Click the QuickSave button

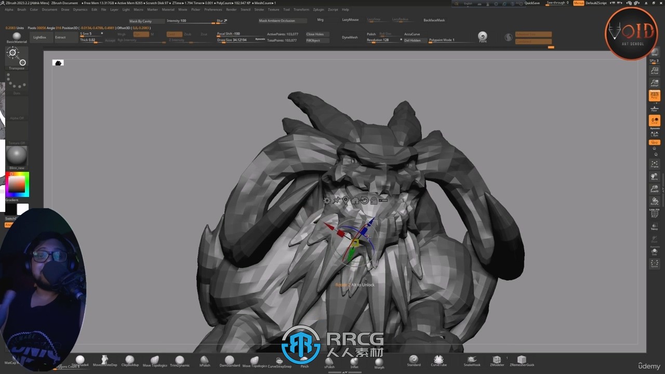[532, 3]
